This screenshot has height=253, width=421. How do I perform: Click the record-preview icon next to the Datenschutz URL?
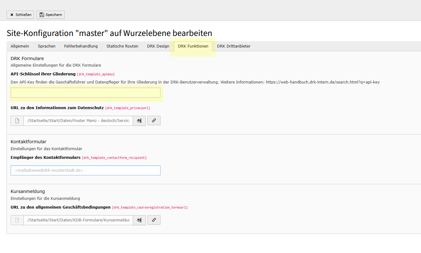(139, 120)
